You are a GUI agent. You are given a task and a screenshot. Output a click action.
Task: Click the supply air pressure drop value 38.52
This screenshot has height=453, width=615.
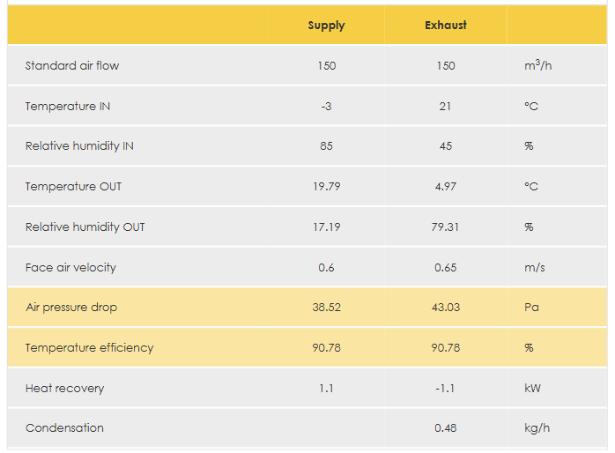click(x=326, y=308)
